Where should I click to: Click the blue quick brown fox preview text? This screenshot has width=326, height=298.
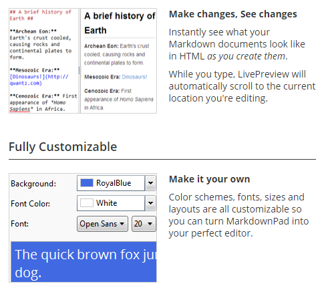coord(84,262)
